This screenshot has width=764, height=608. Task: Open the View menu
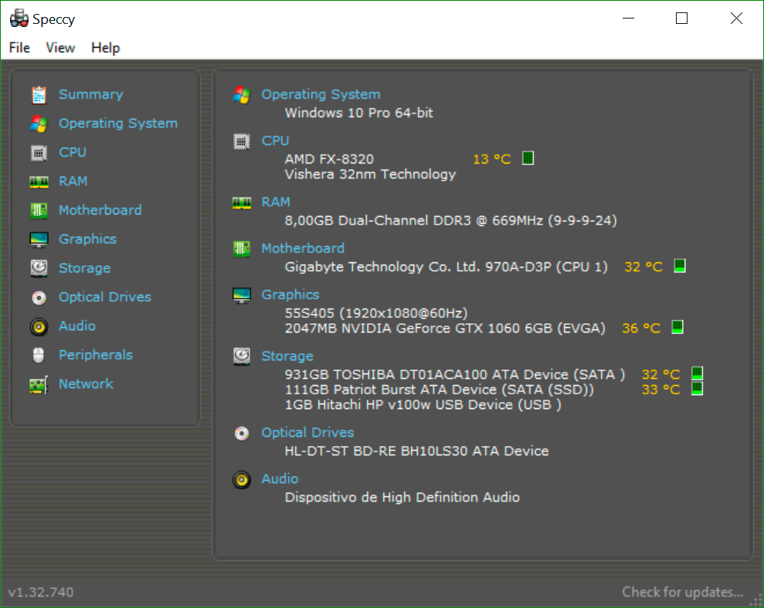click(x=60, y=48)
